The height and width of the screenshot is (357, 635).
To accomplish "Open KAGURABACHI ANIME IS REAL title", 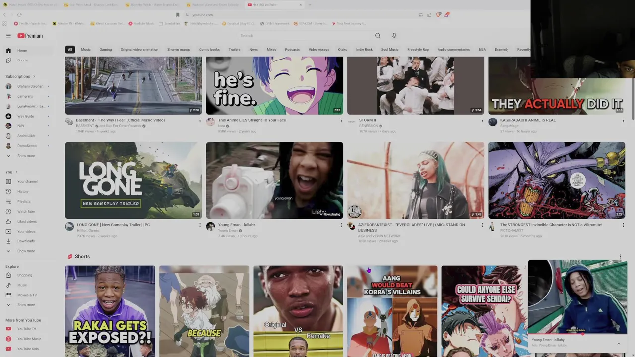I will [x=528, y=120].
